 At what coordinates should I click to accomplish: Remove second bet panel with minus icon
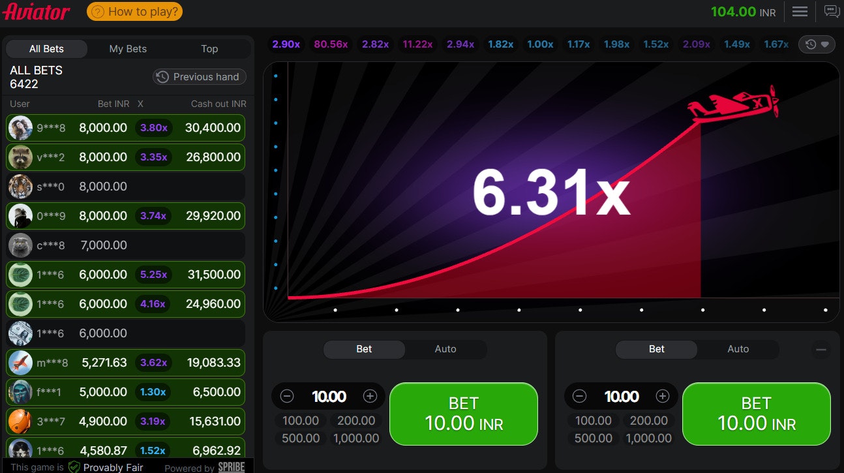coord(821,350)
